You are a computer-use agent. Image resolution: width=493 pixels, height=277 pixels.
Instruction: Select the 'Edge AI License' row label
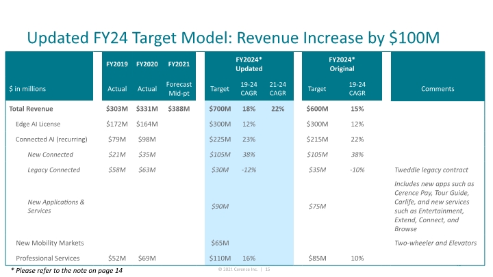click(x=38, y=124)
